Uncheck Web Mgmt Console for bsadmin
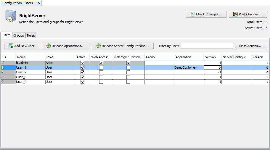Viewport: 270px width, 150px height. pos(128,63)
